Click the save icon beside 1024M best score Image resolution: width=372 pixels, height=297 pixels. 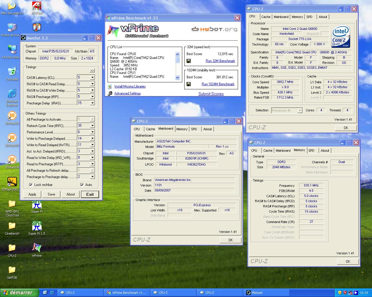coord(189,84)
